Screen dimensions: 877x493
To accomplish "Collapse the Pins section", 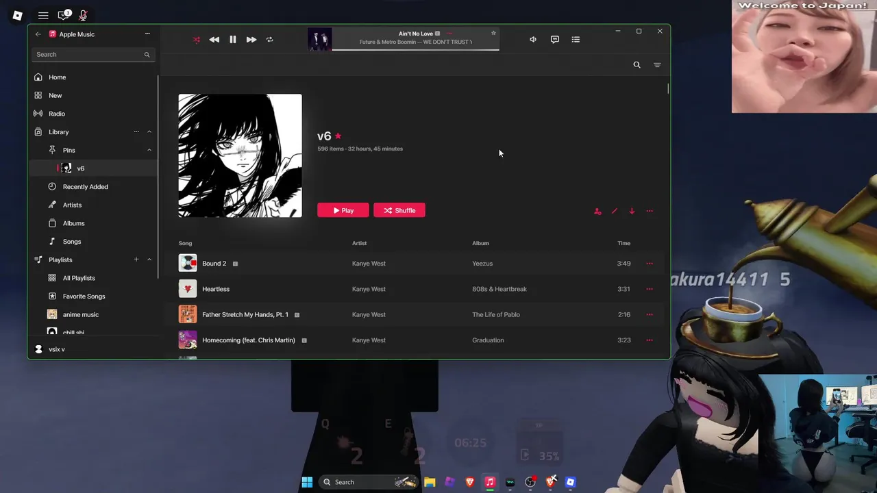I will pyautogui.click(x=149, y=150).
